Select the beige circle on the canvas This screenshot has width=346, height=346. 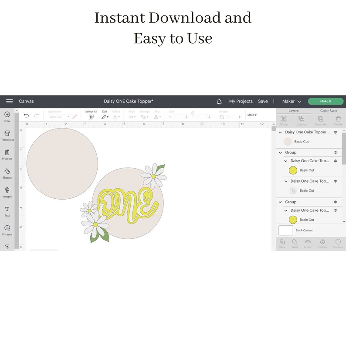[x=62, y=164]
